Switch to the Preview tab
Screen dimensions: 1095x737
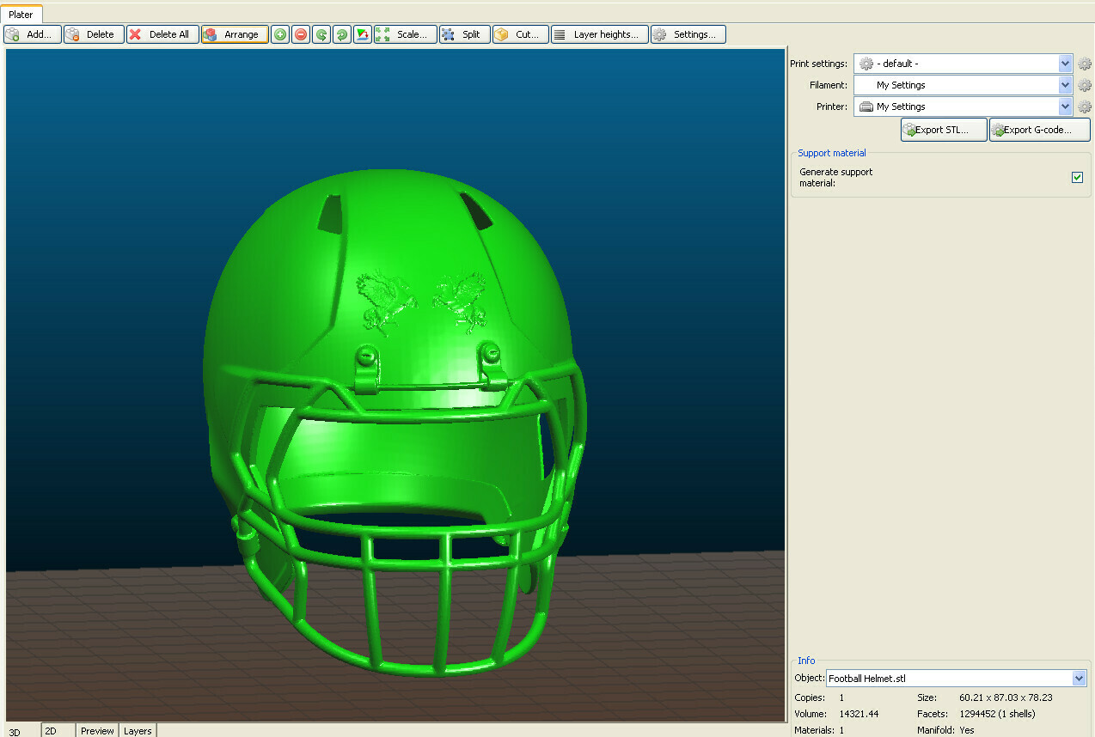tap(96, 731)
